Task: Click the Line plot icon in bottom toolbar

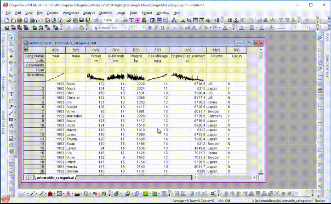Action: pos(23,193)
